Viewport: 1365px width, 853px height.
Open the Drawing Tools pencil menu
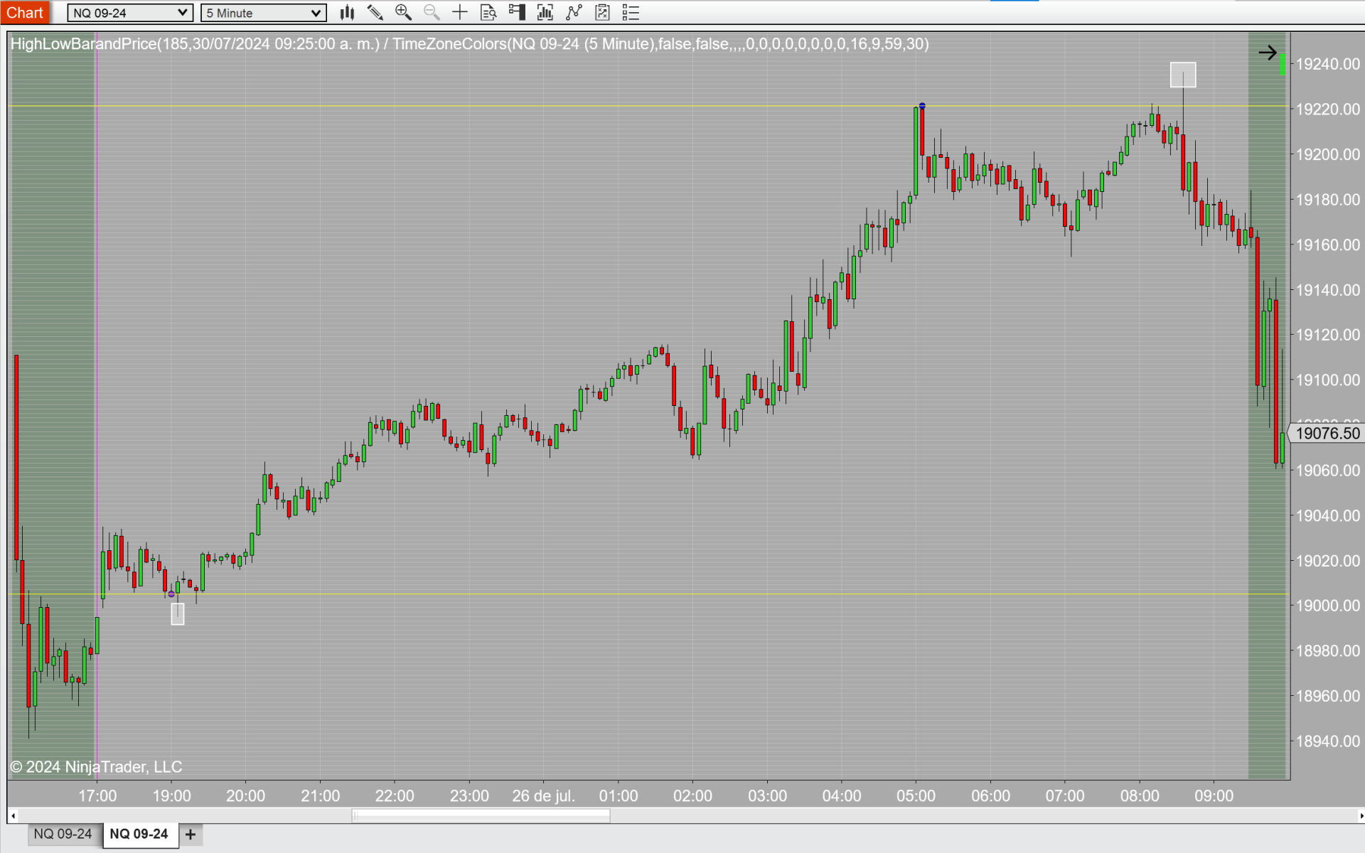pyautogui.click(x=375, y=12)
